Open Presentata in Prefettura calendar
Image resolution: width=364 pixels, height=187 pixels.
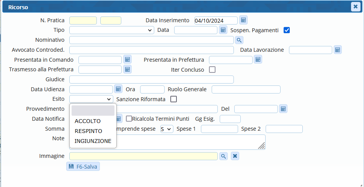tap(258, 60)
